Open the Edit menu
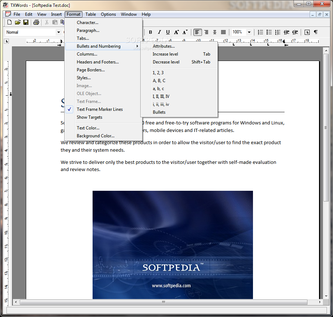333x317 pixels. pyautogui.click(x=29, y=14)
